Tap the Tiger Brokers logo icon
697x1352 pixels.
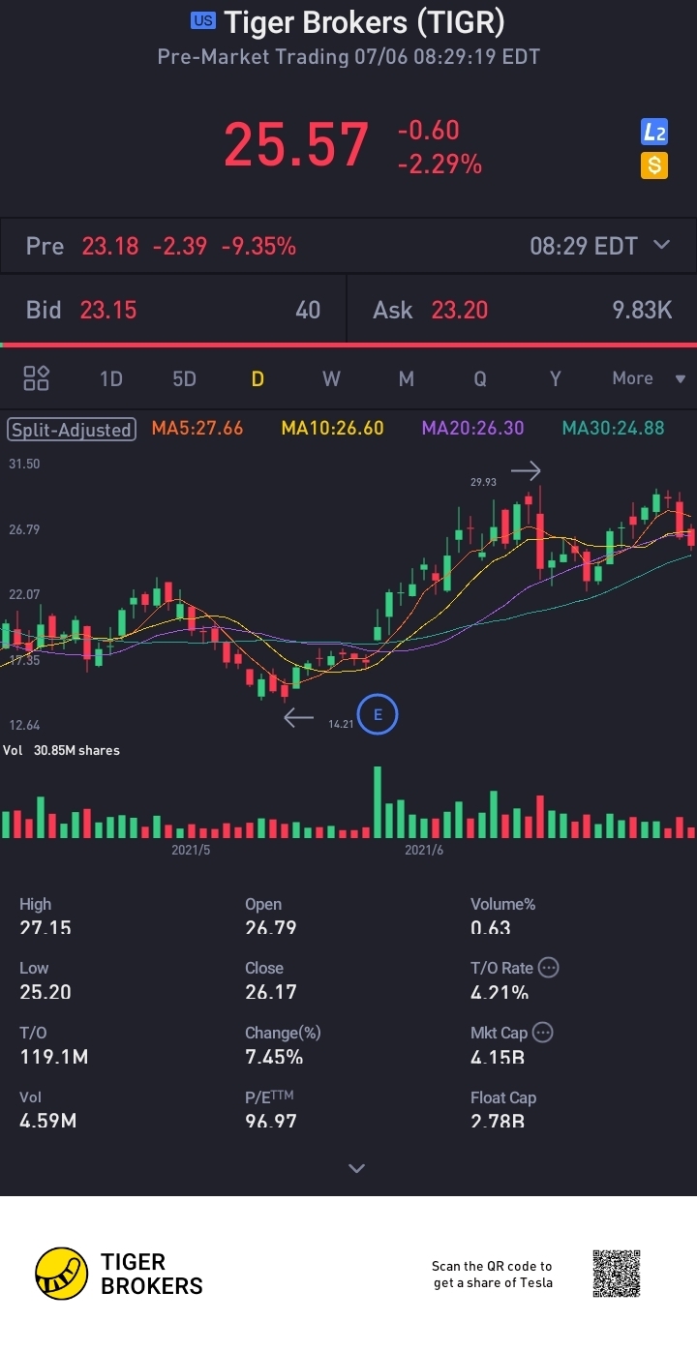point(62,1274)
